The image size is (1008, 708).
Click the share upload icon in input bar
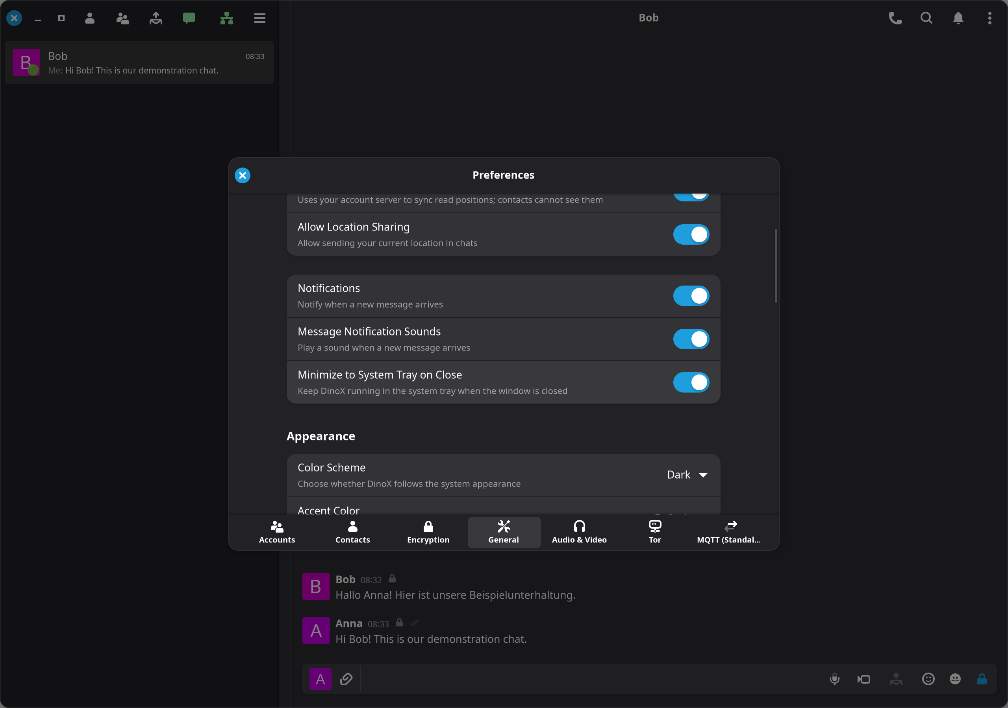[x=896, y=679]
